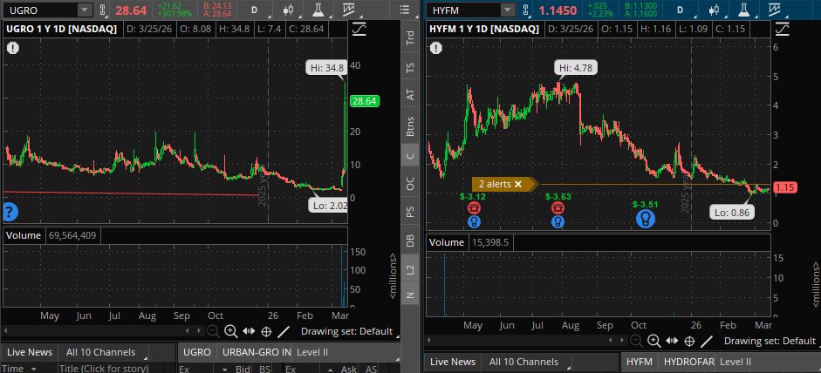Image resolution: width=821 pixels, height=373 pixels.
Task: Click the symbol link icon beside HYFM
Action: tap(525, 10)
